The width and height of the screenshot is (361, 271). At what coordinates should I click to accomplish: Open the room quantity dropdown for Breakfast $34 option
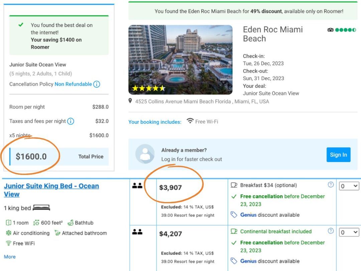click(x=349, y=186)
